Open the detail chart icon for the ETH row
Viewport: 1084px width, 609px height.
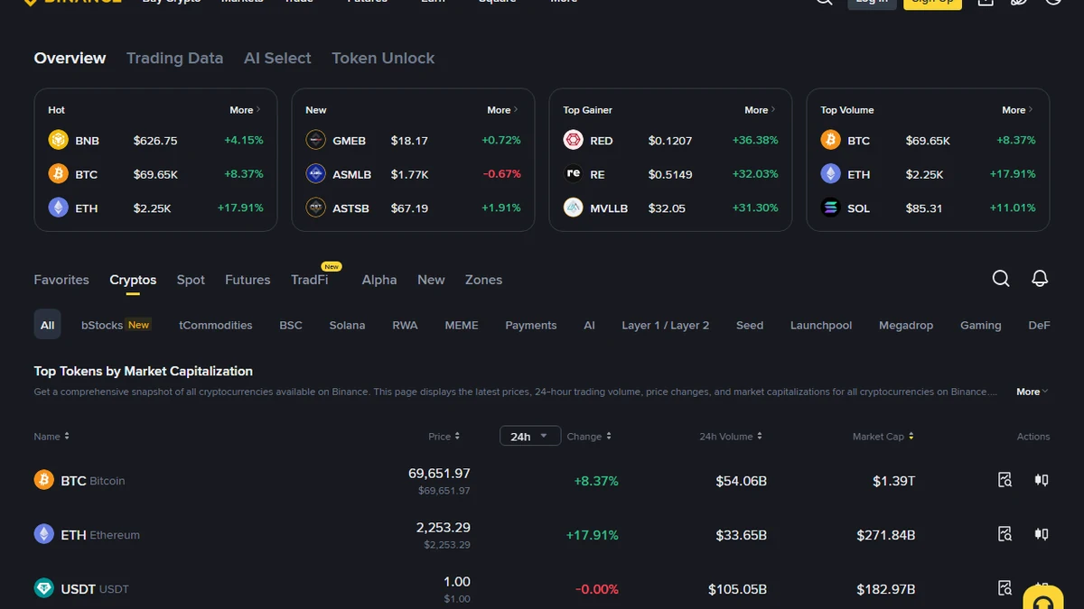(1005, 534)
